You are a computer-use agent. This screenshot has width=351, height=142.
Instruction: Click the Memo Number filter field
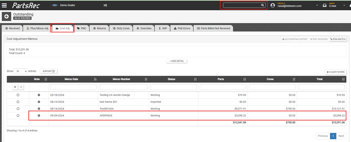pos(123,87)
